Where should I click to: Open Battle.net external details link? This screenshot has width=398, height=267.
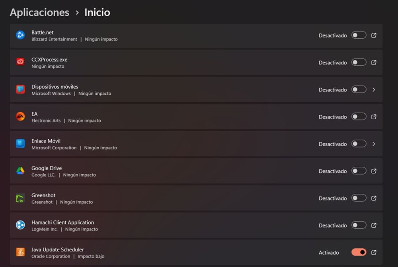tap(374, 35)
